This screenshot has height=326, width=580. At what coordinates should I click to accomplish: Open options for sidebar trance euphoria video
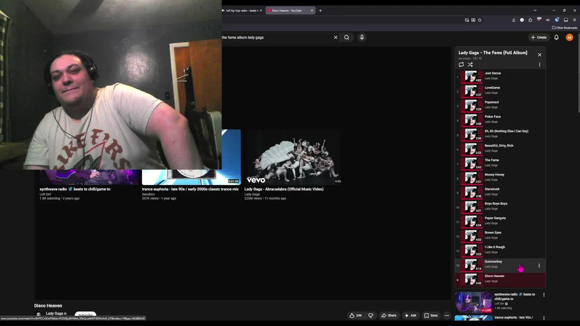coord(544,318)
